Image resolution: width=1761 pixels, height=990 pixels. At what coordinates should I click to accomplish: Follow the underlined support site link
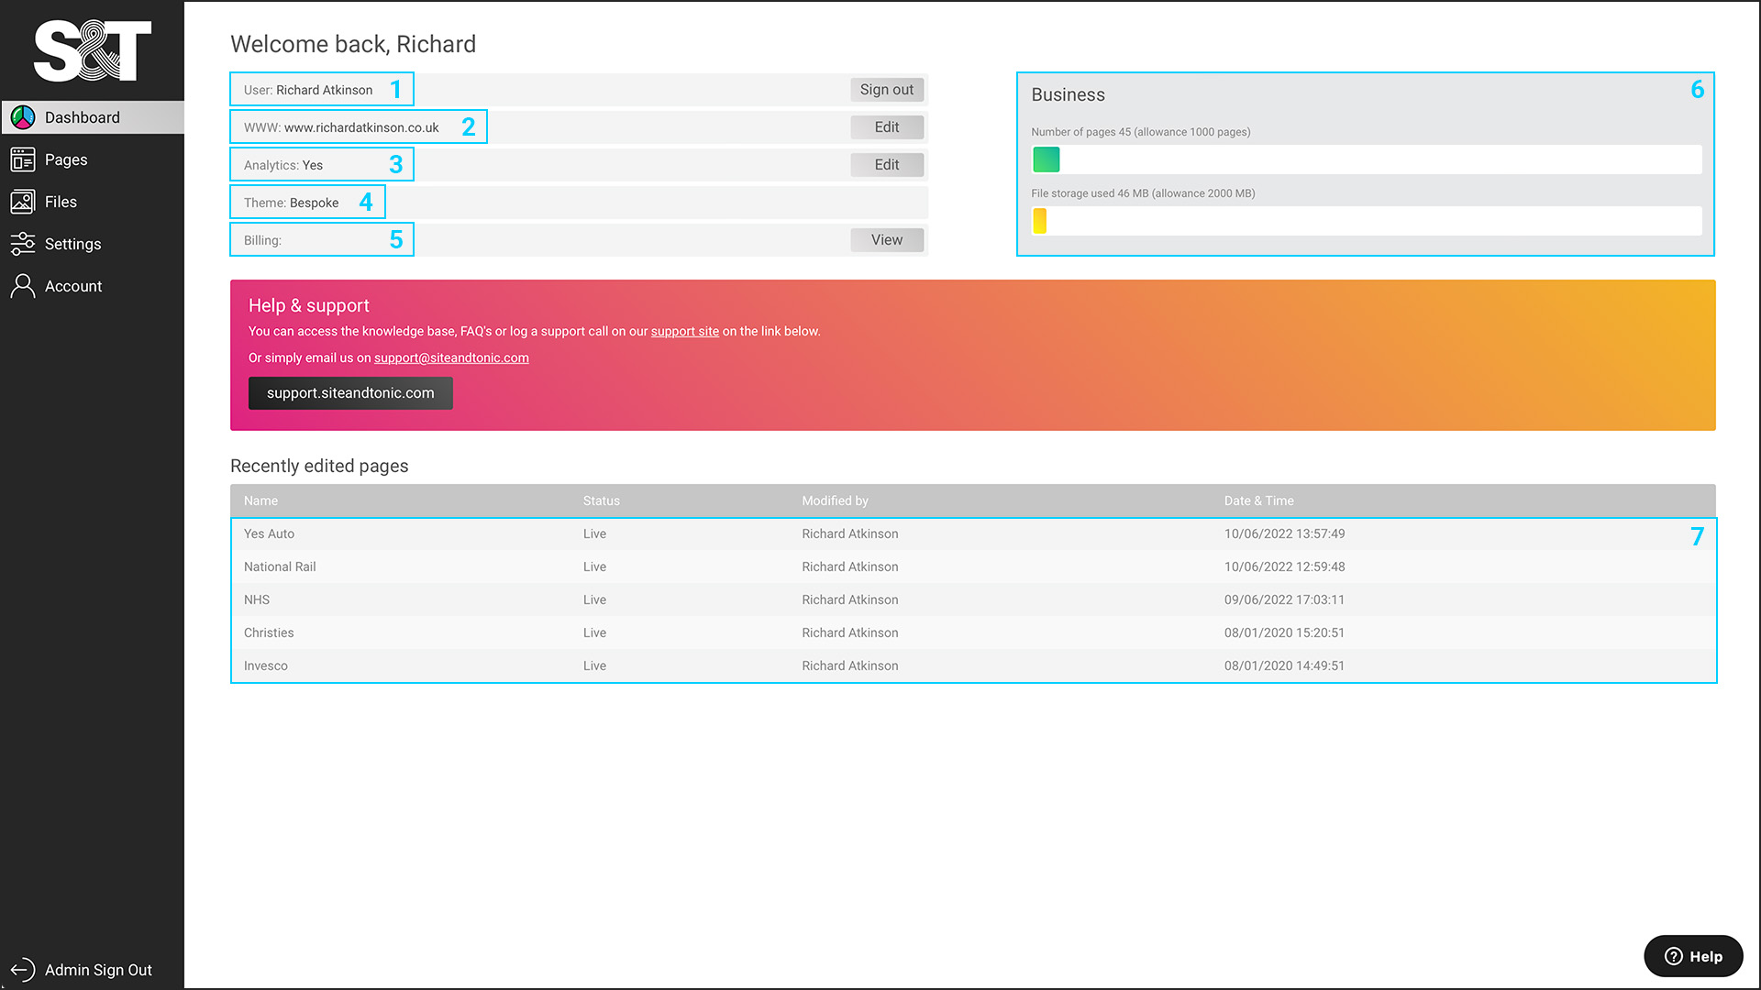point(684,332)
